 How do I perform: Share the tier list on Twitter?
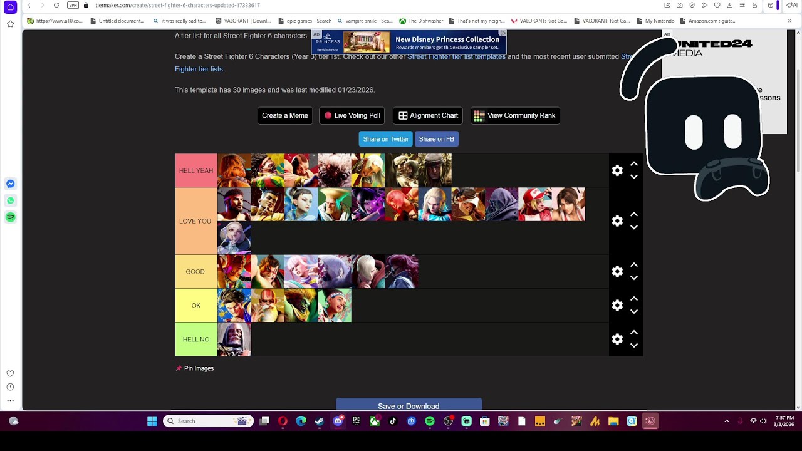[386, 139]
